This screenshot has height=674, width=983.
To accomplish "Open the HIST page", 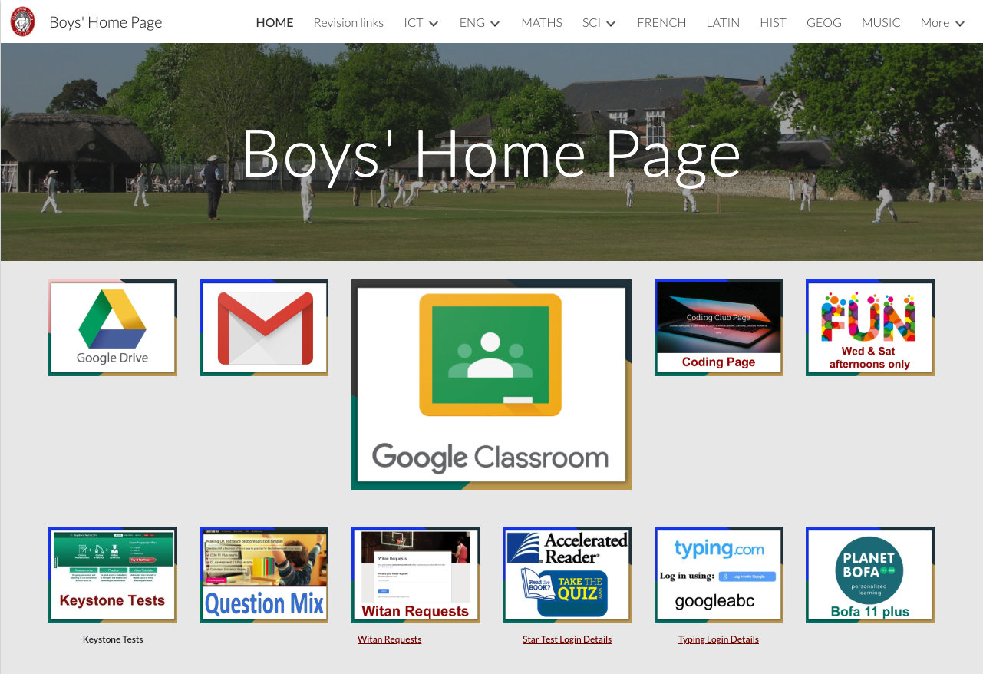I will tap(773, 22).
